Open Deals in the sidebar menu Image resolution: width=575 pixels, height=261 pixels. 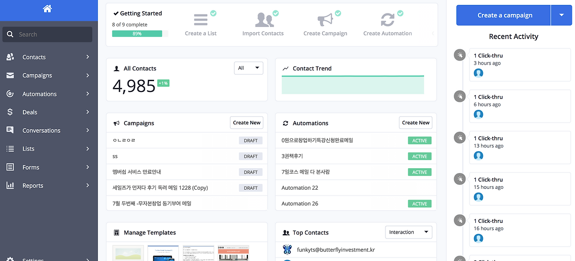[x=30, y=112]
